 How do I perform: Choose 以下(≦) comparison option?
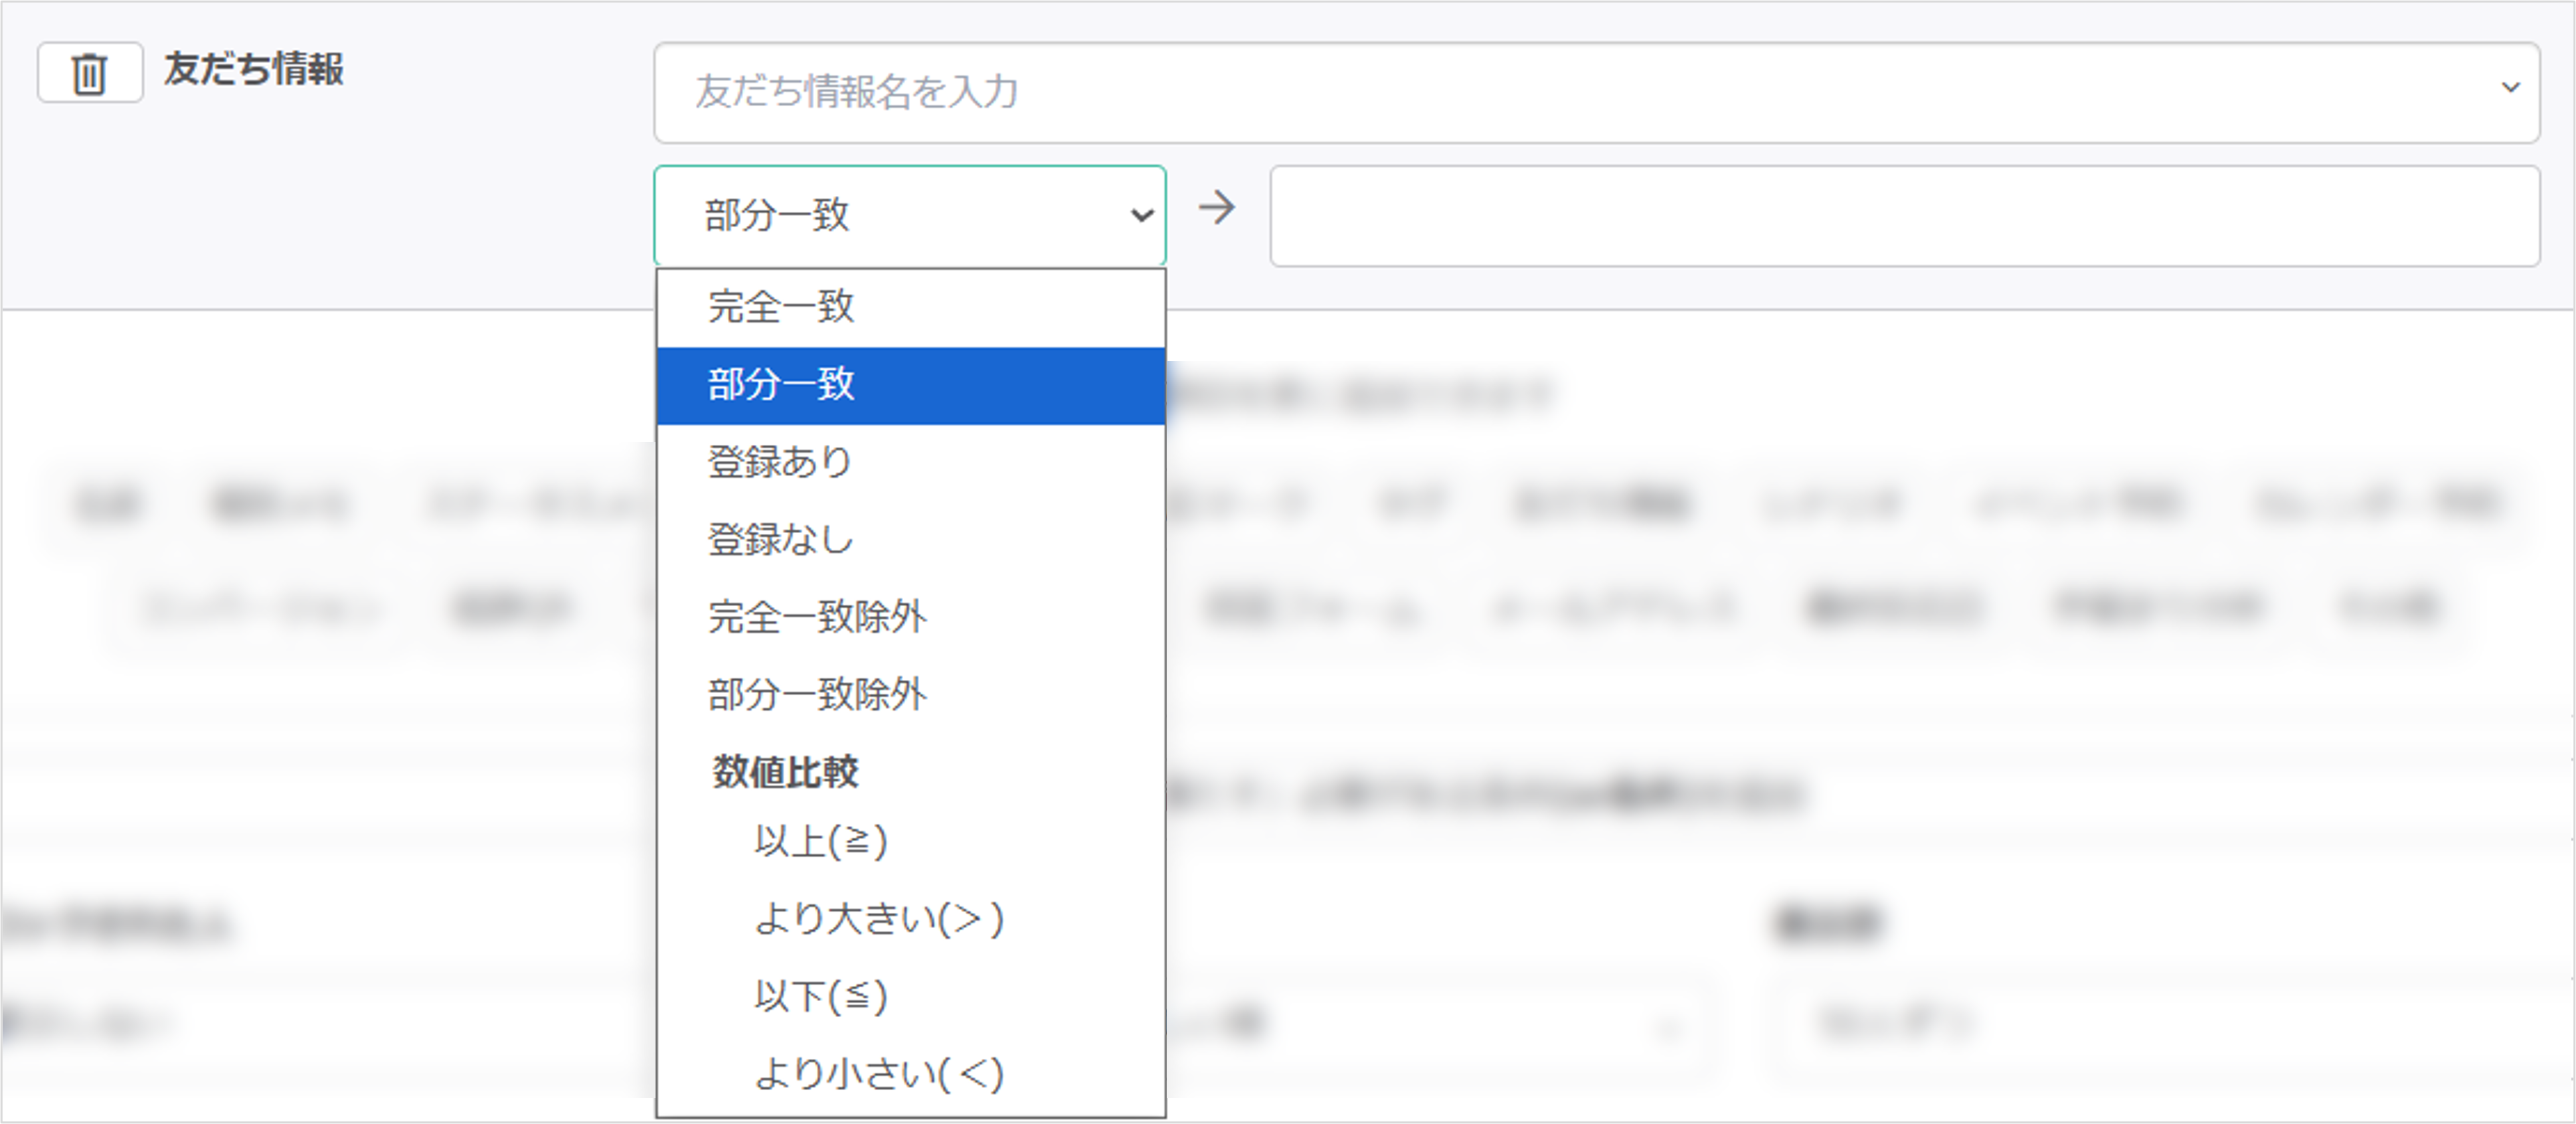[821, 996]
